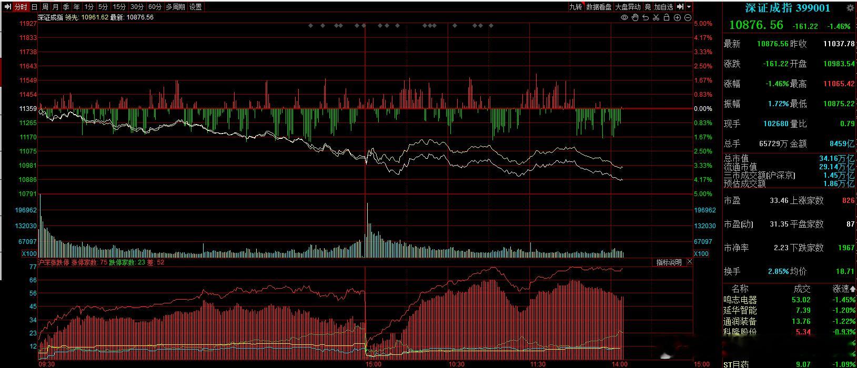Select the 科隆股份 stock row
Screen dimensions: 857x368
pos(790,332)
